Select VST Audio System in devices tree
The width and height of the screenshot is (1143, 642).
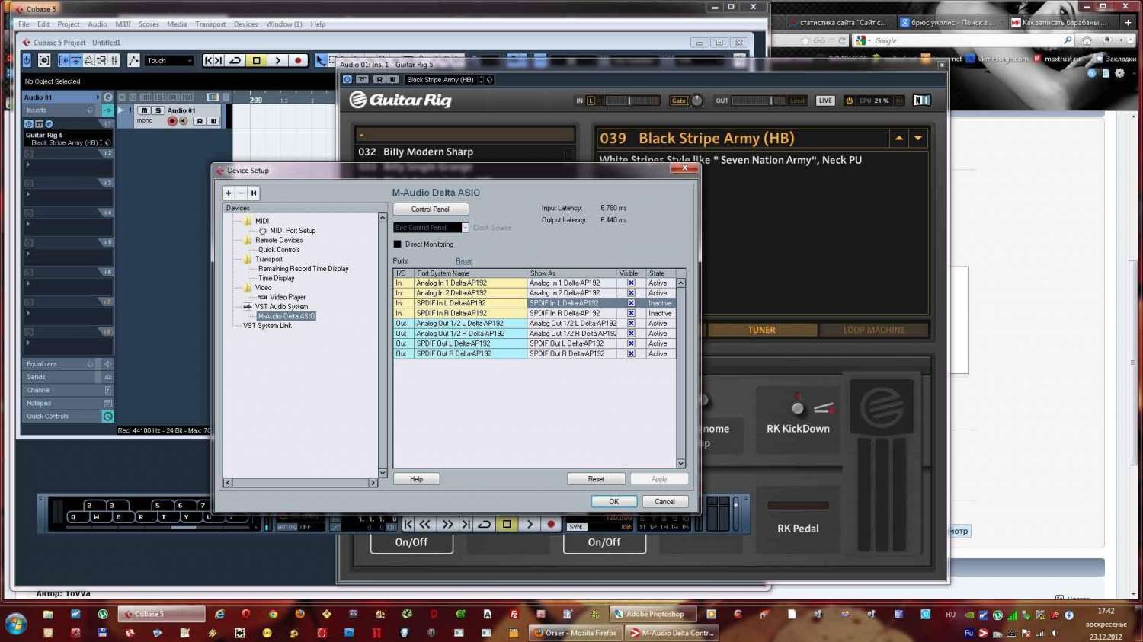pos(281,307)
